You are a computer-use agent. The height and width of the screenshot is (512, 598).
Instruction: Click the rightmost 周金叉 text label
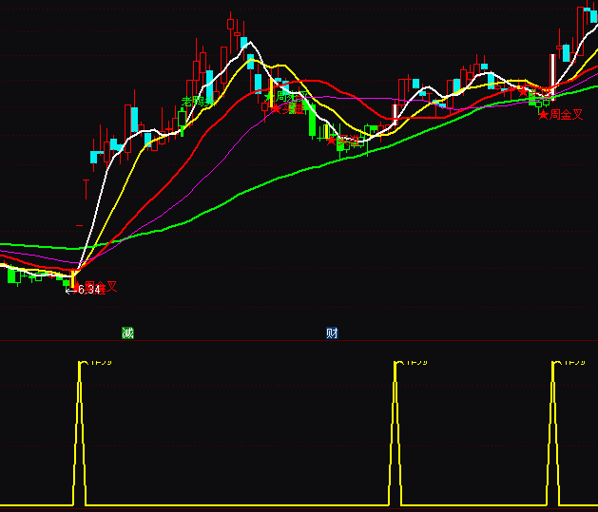point(567,114)
